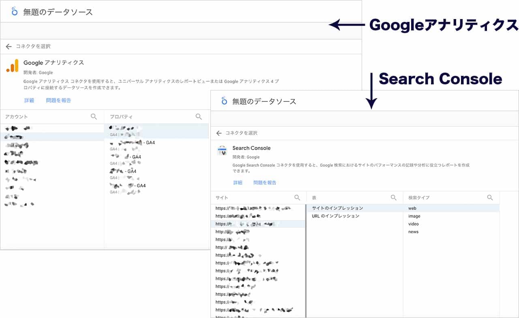Click Google アナリティクス connector title

tap(54, 62)
